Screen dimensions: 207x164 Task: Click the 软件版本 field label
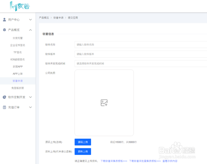click(x=50, y=54)
